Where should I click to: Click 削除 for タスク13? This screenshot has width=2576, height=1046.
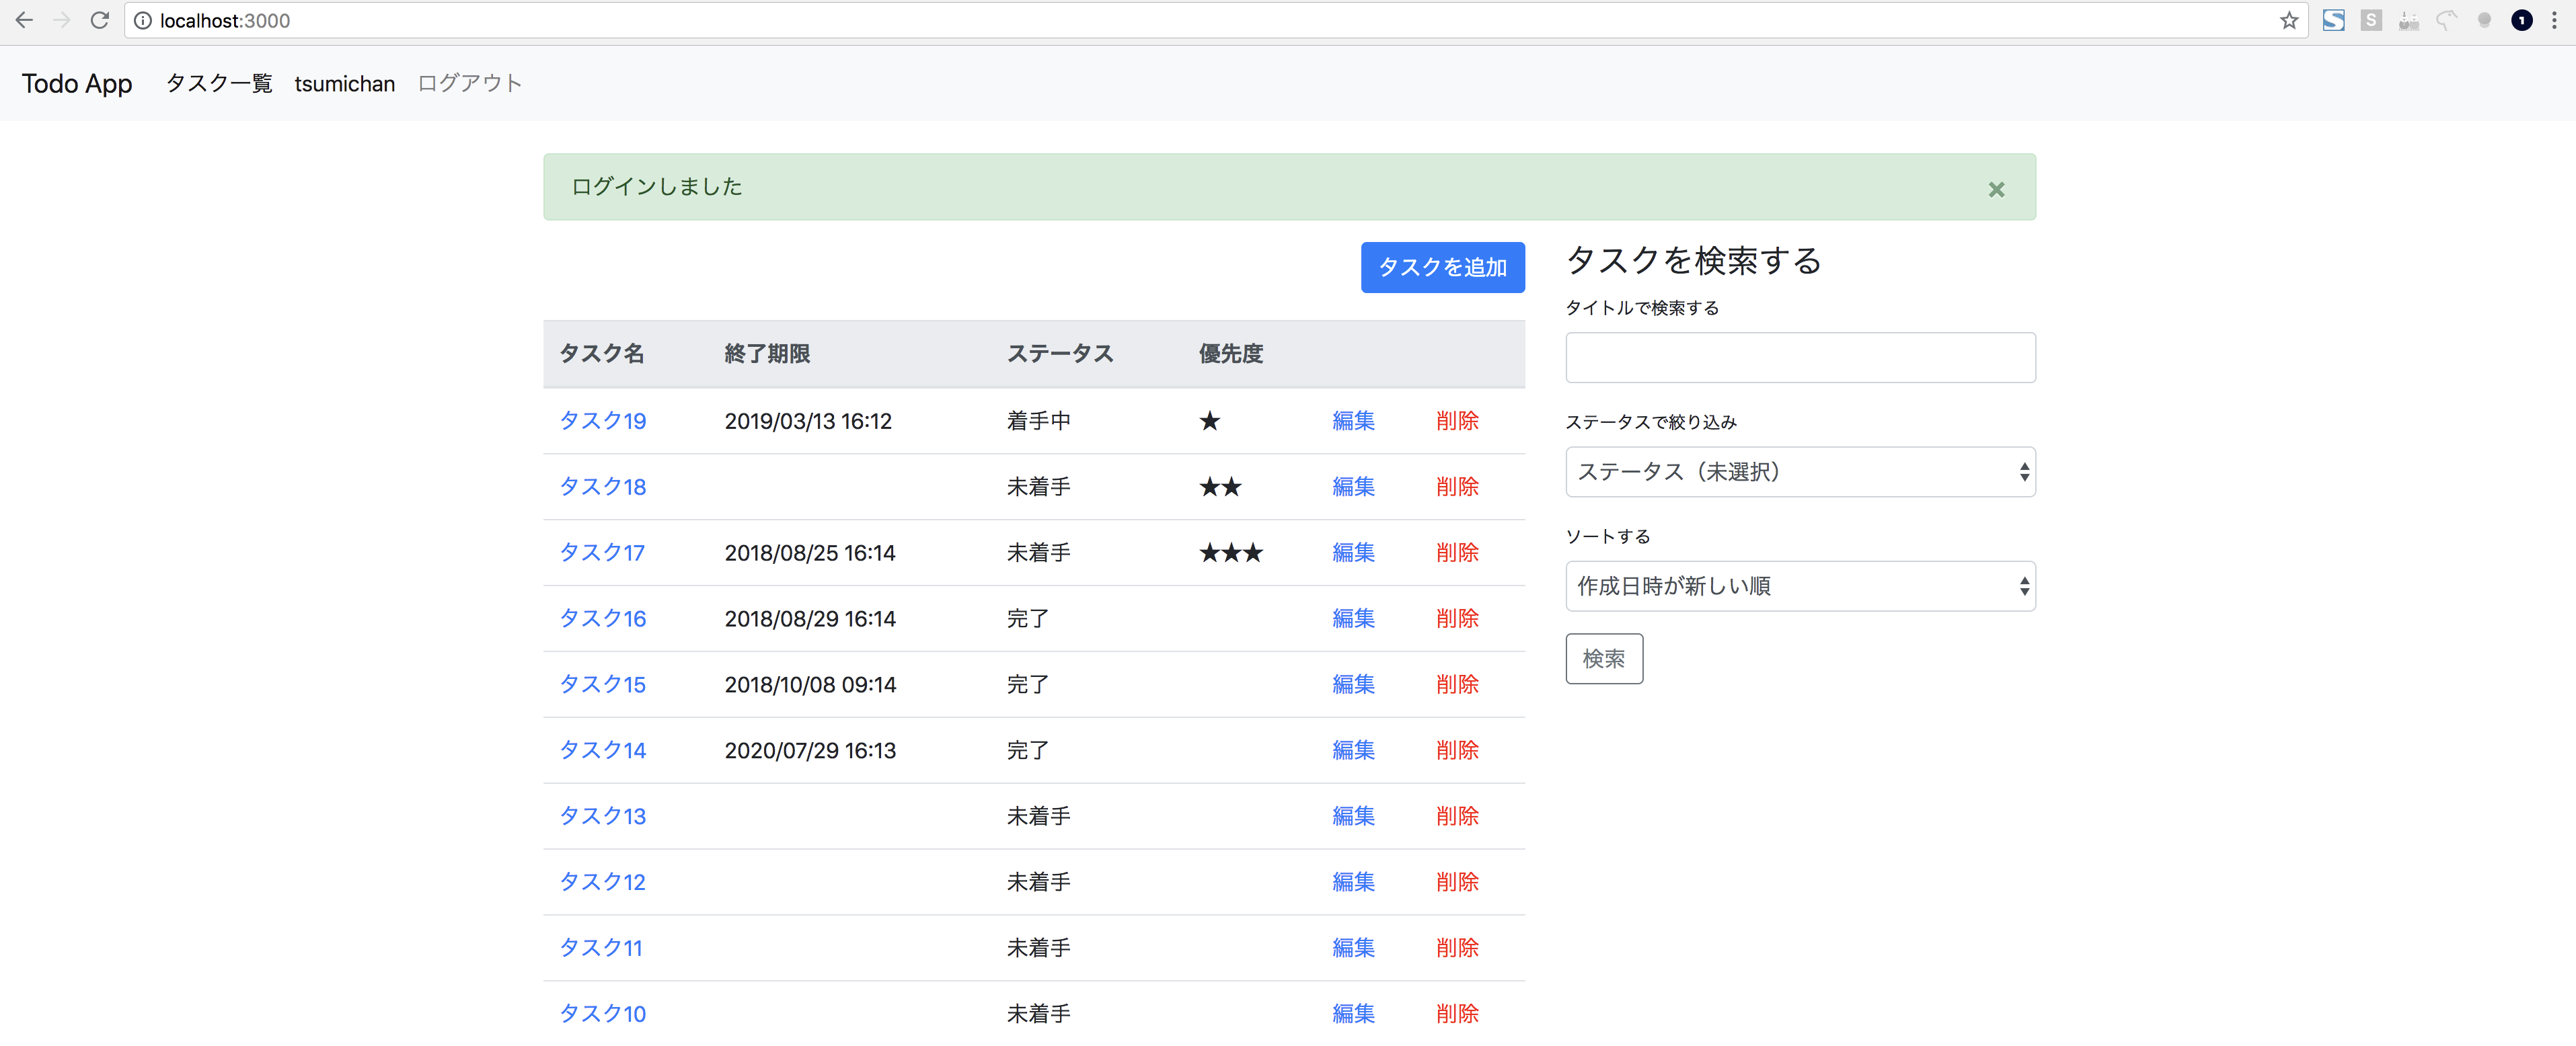coord(1457,816)
